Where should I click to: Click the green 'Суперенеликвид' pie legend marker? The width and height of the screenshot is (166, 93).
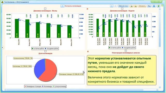coord(53,86)
